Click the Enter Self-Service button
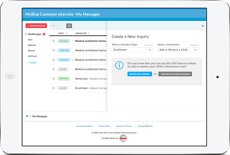 pos(139,74)
